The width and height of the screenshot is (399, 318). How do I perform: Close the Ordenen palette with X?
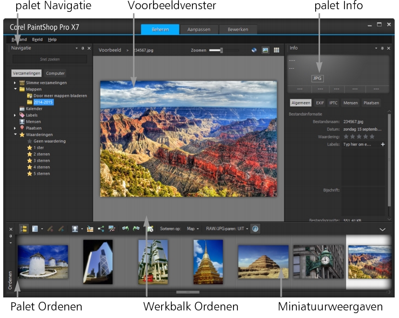11,229
